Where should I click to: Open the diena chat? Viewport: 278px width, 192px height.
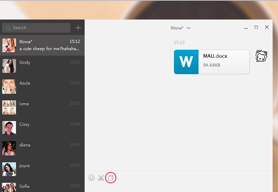pyautogui.click(x=42, y=148)
